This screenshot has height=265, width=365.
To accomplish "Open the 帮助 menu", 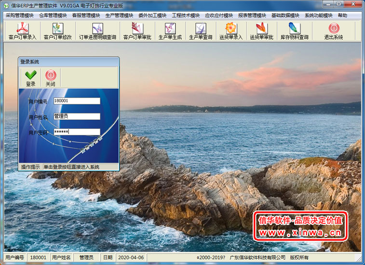I will (343, 15).
